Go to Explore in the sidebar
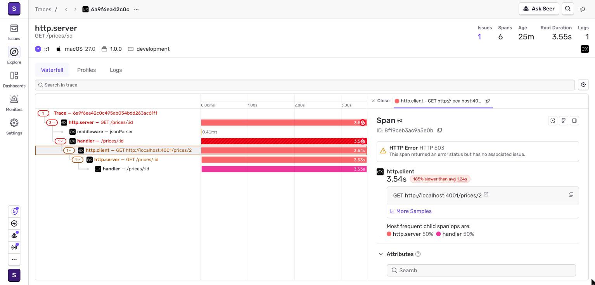Screen dimensions: 595x285 (x=14, y=56)
